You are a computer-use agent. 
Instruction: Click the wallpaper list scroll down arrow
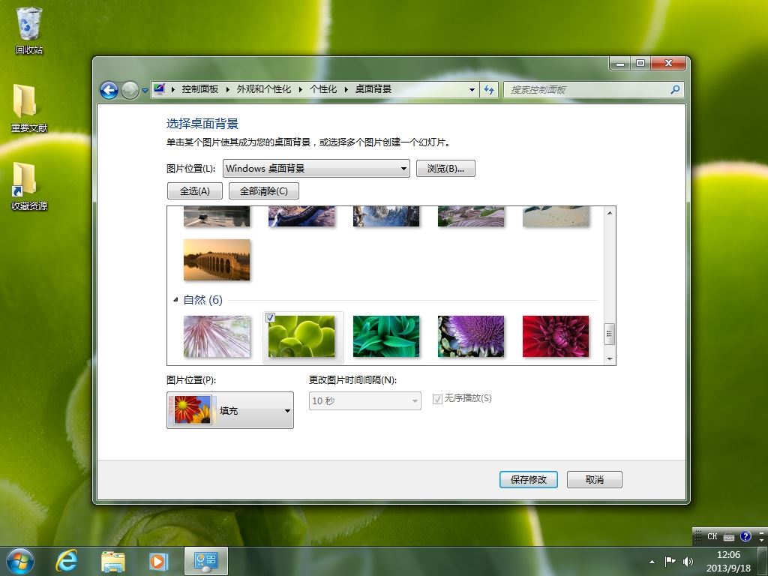point(610,359)
